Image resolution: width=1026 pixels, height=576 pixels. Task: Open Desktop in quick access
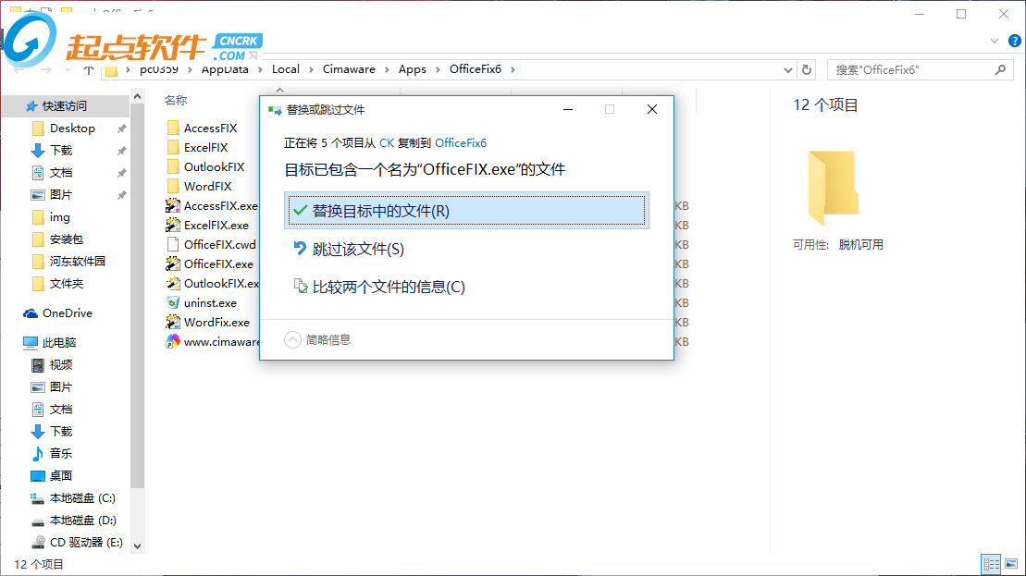pos(73,129)
